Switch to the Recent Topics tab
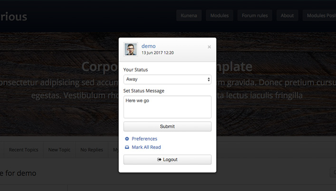The image size is (336, 191). pyautogui.click(x=24, y=150)
